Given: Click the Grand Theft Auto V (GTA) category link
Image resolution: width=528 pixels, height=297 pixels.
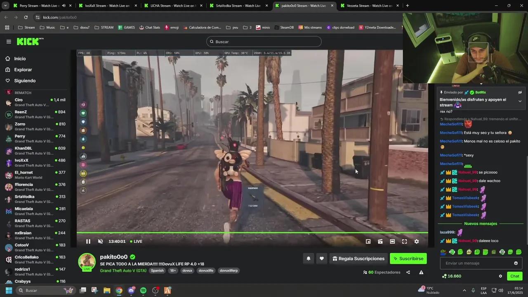Looking at the screenshot, I should coord(123,271).
